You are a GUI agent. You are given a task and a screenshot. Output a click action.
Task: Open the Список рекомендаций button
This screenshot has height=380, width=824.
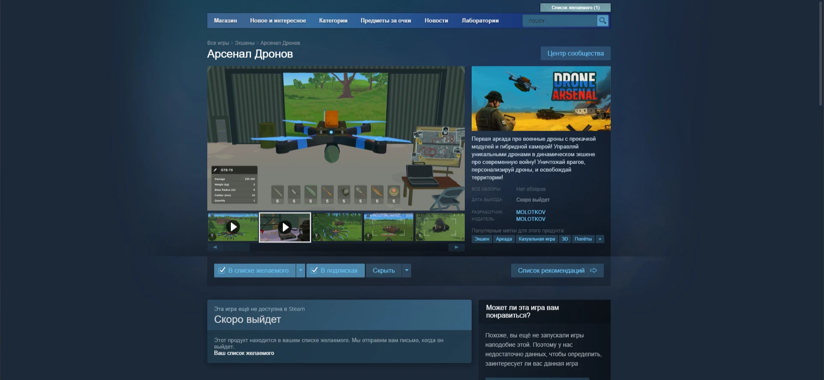(x=557, y=270)
